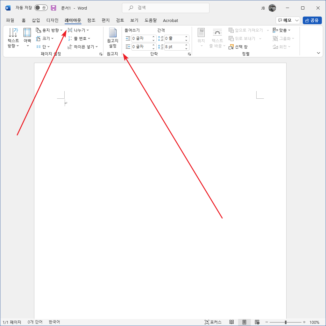Decrease spacing after with down arrow

[186, 48]
